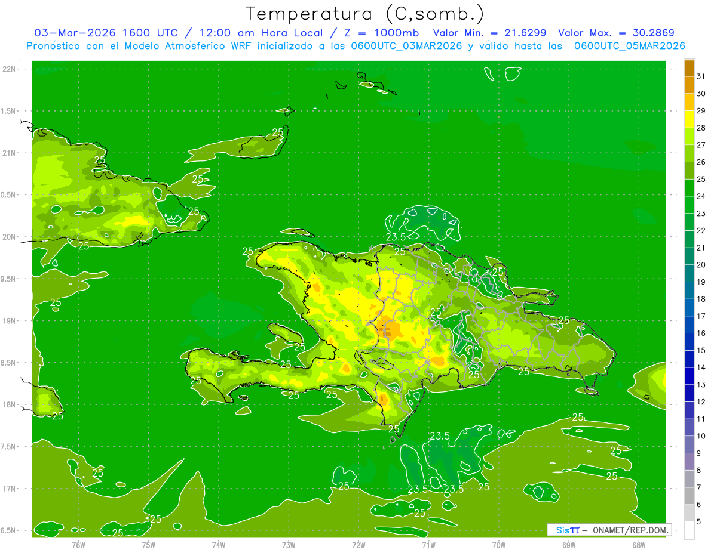Click the legend value 24

(701, 196)
